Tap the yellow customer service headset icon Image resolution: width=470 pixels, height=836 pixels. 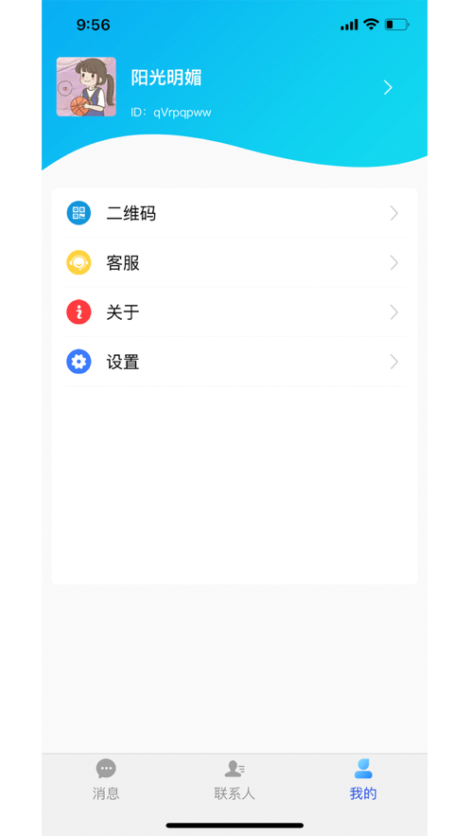78,262
